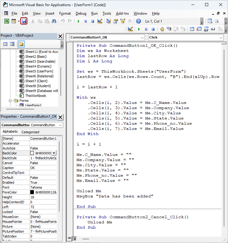Click the View Microsoft Excel icon
The height and width of the screenshot is (243, 228).
pyautogui.click(x=6, y=21)
